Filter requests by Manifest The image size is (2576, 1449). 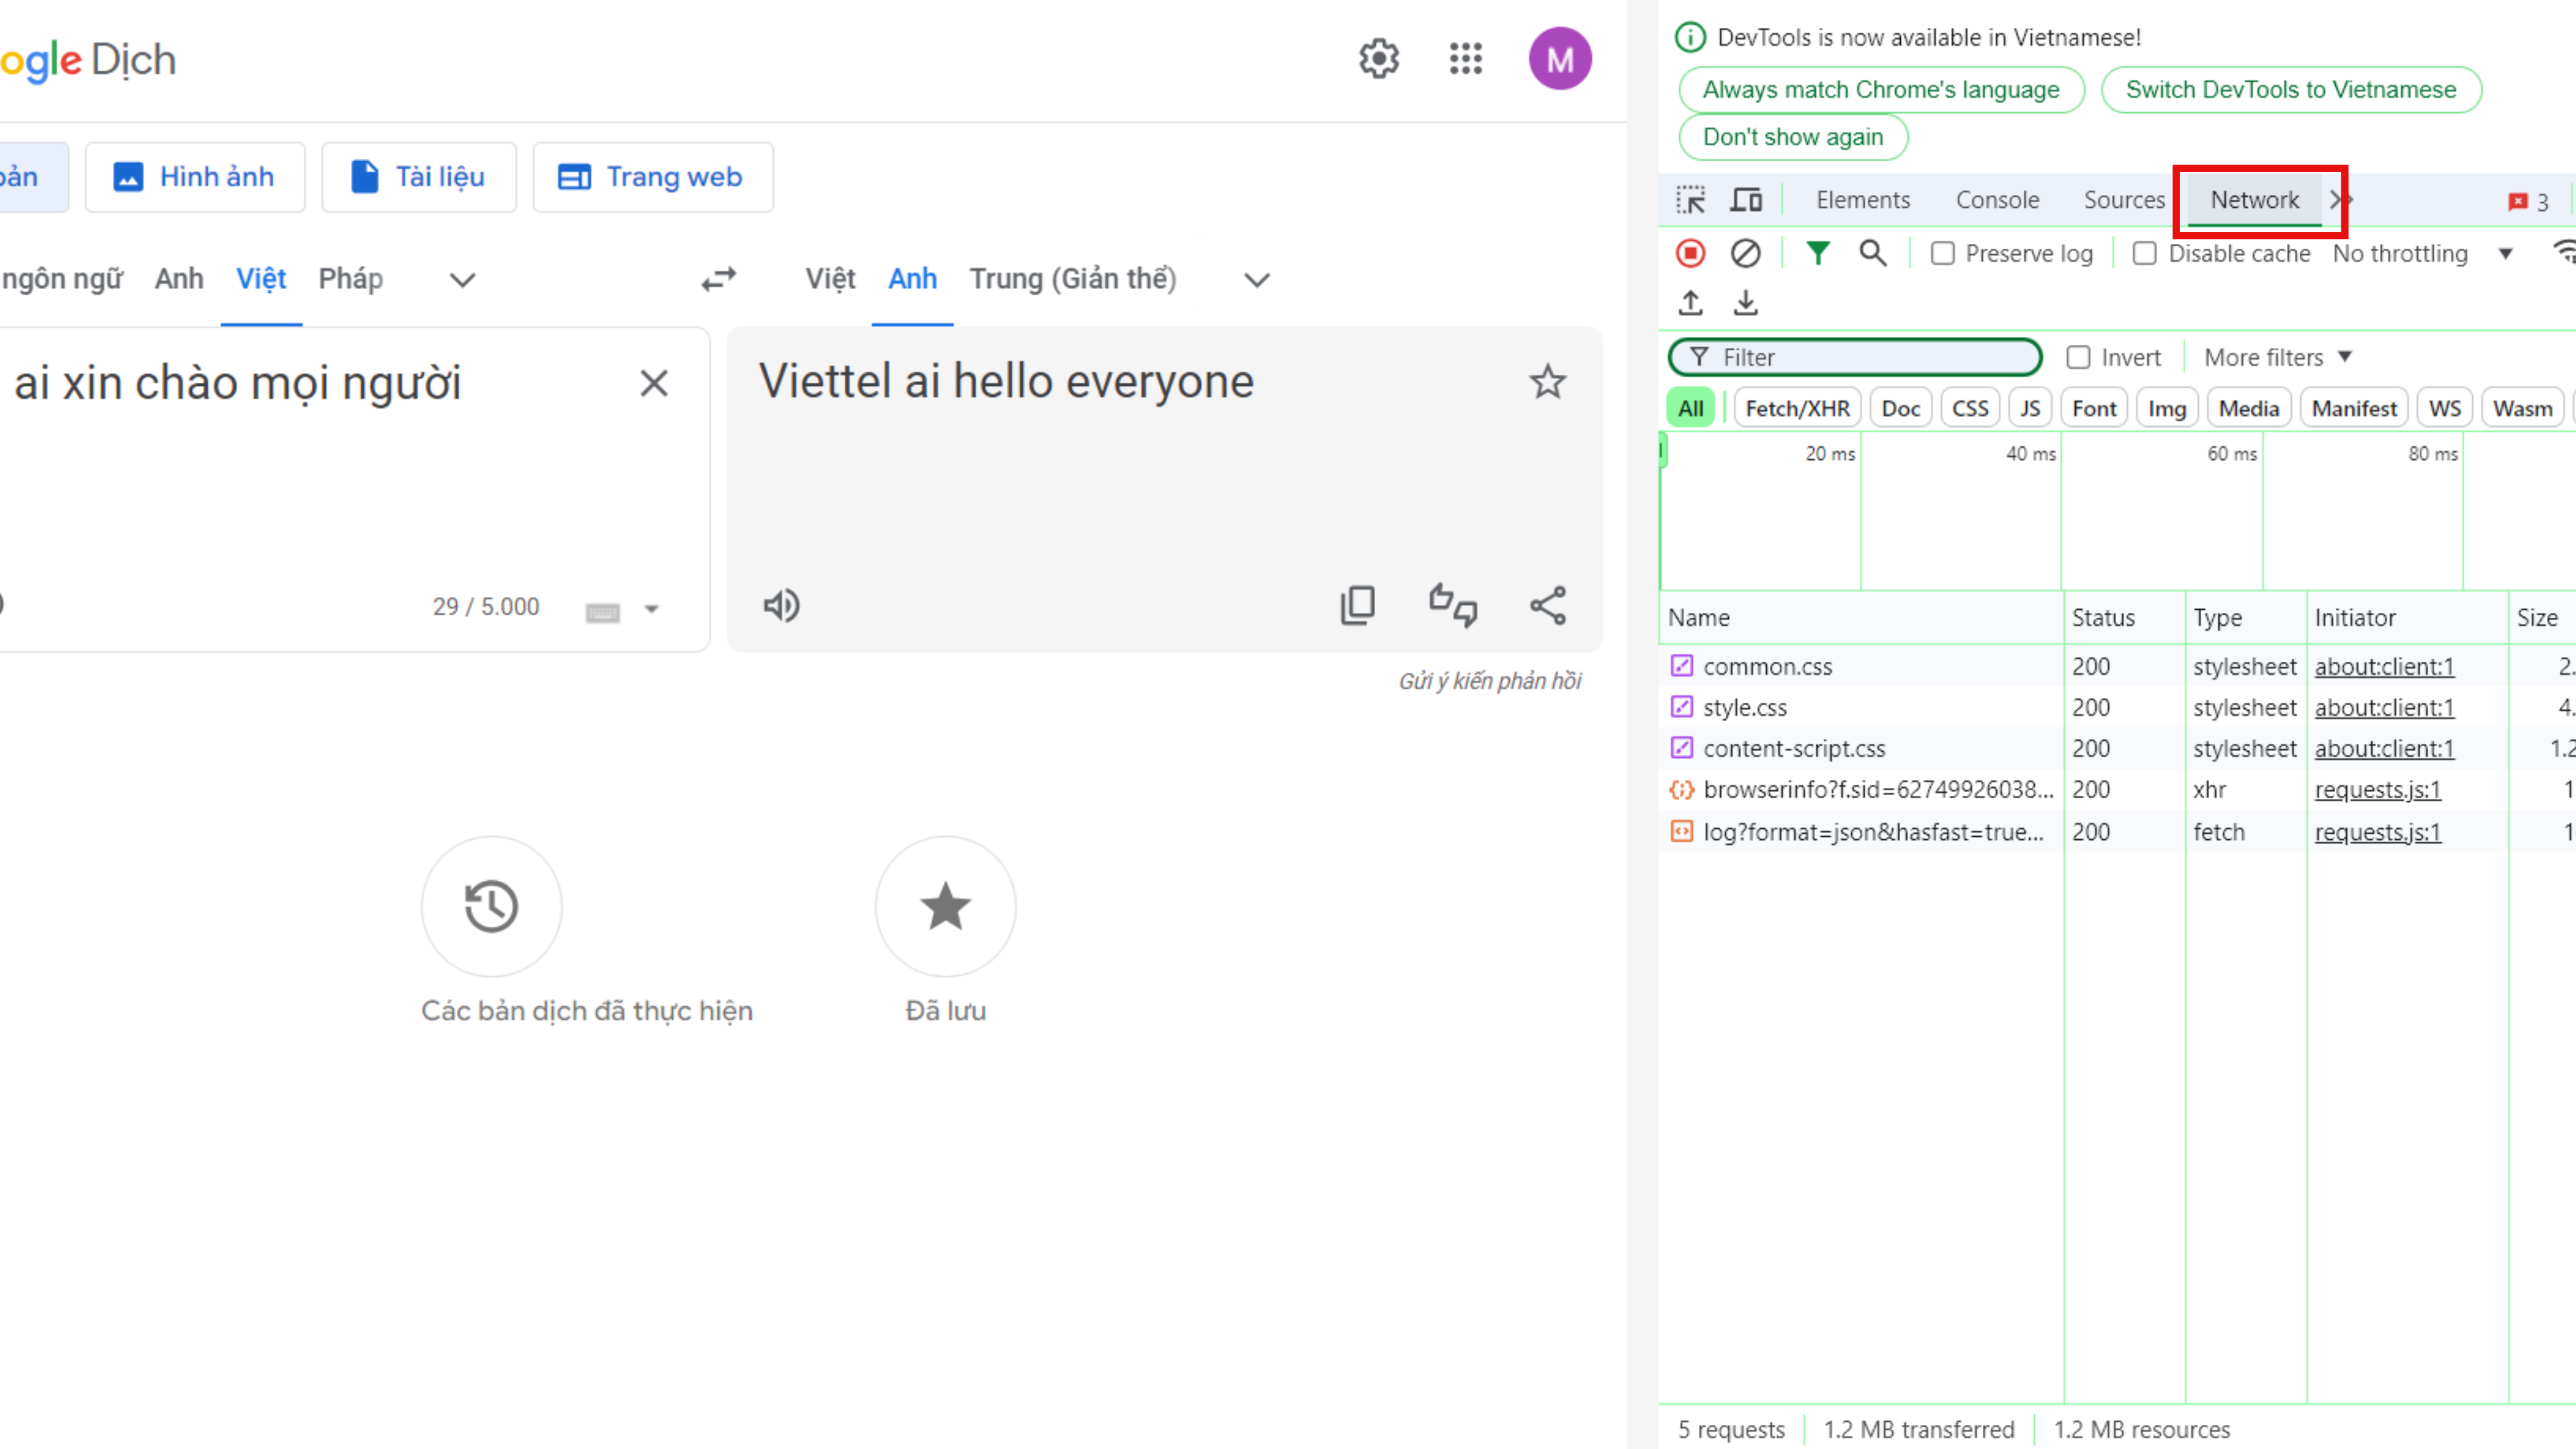2354,408
